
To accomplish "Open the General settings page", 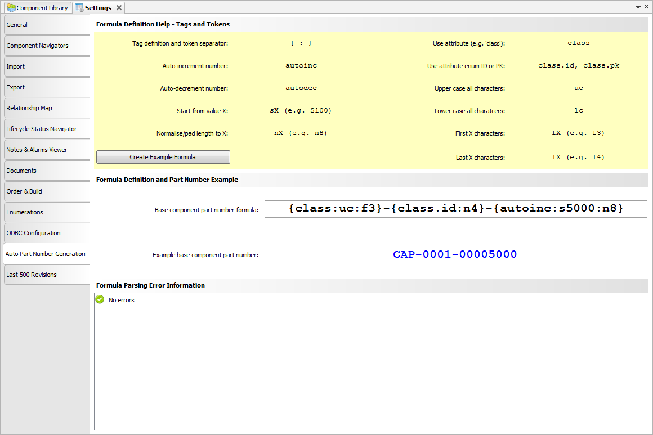I will pos(46,25).
